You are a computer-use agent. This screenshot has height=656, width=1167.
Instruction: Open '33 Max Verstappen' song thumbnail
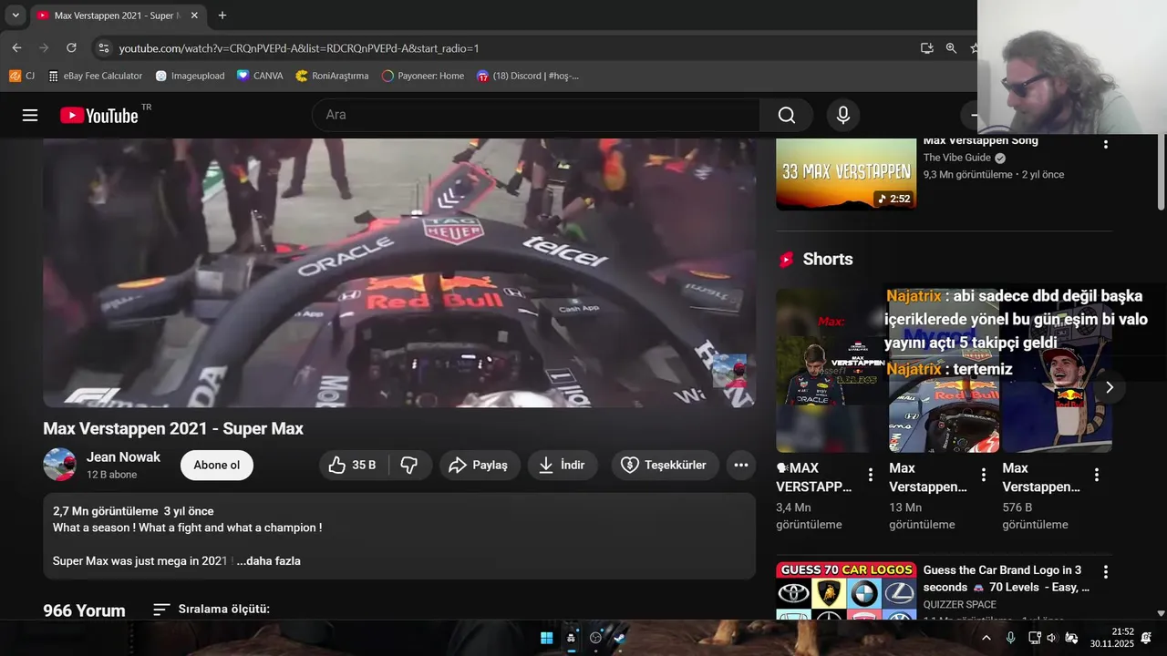(x=846, y=174)
